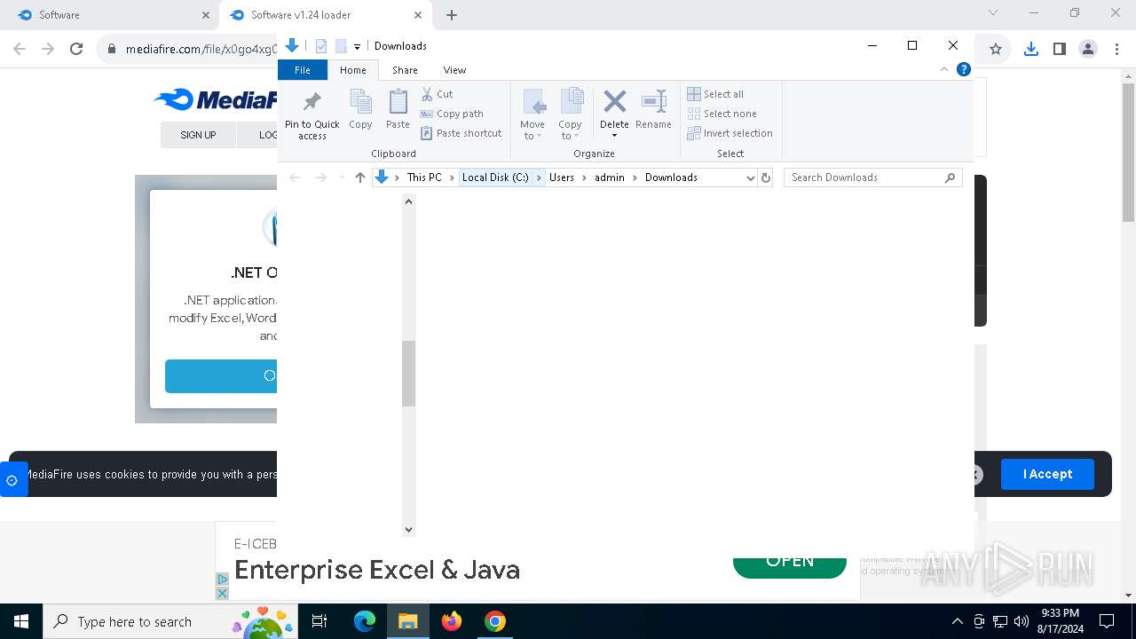Open Microsoft Edge from taskbar

(365, 621)
